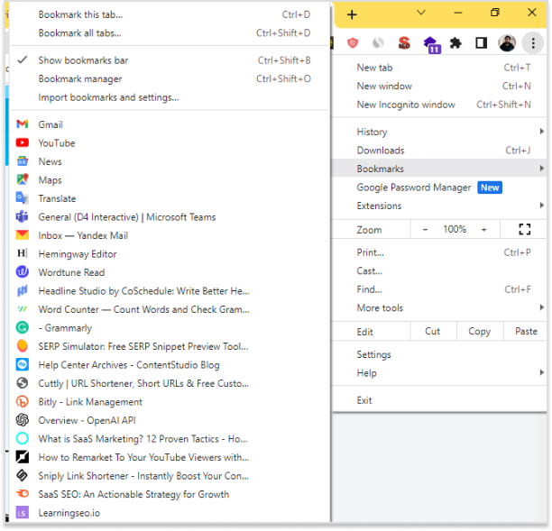Viewport: 552px width, 531px height.
Task: Click the red shield extension icon
Action: 353,43
